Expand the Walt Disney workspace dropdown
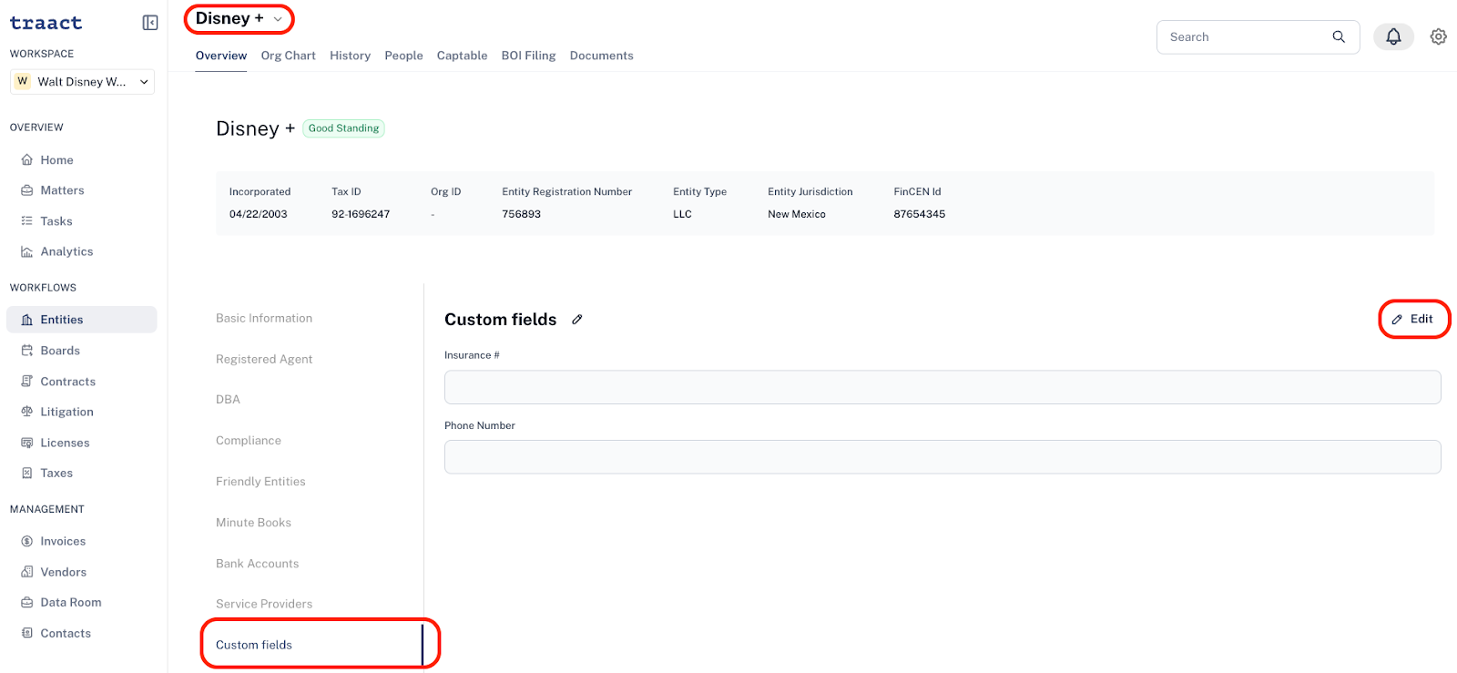The height and width of the screenshot is (673, 1457). [82, 82]
